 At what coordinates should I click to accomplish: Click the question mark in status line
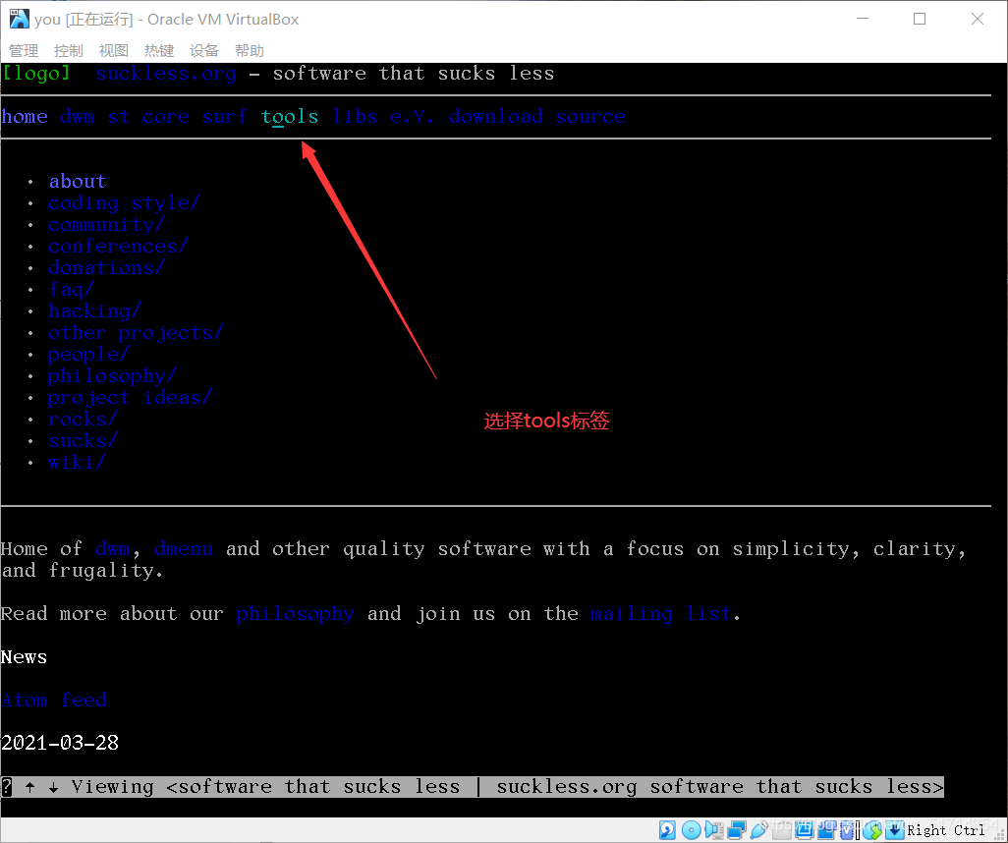[7, 786]
